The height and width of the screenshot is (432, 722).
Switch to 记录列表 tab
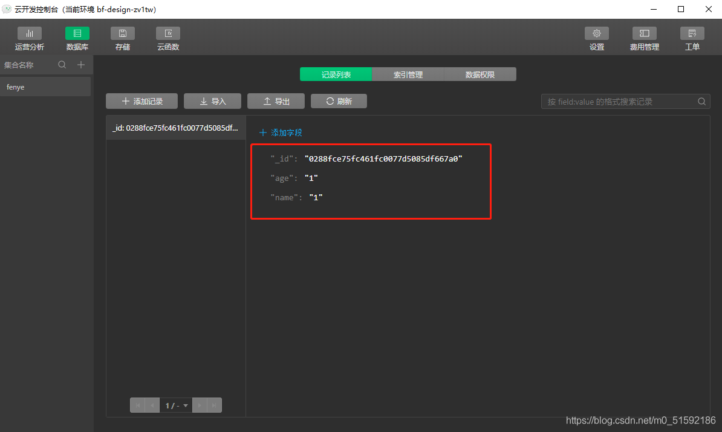coord(336,74)
